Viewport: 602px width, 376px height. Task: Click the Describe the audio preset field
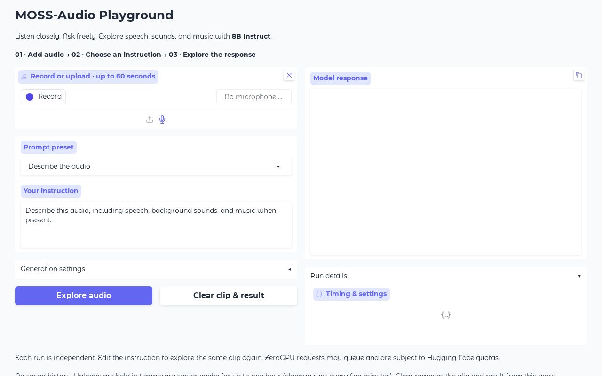click(156, 166)
